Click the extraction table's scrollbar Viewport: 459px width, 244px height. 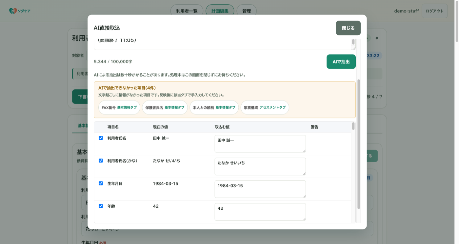(x=353, y=126)
